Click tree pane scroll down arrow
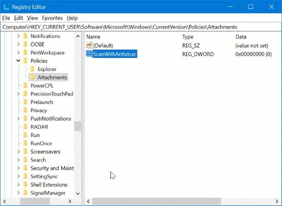Screen dimensions: 282x206 (x=78, y=193)
